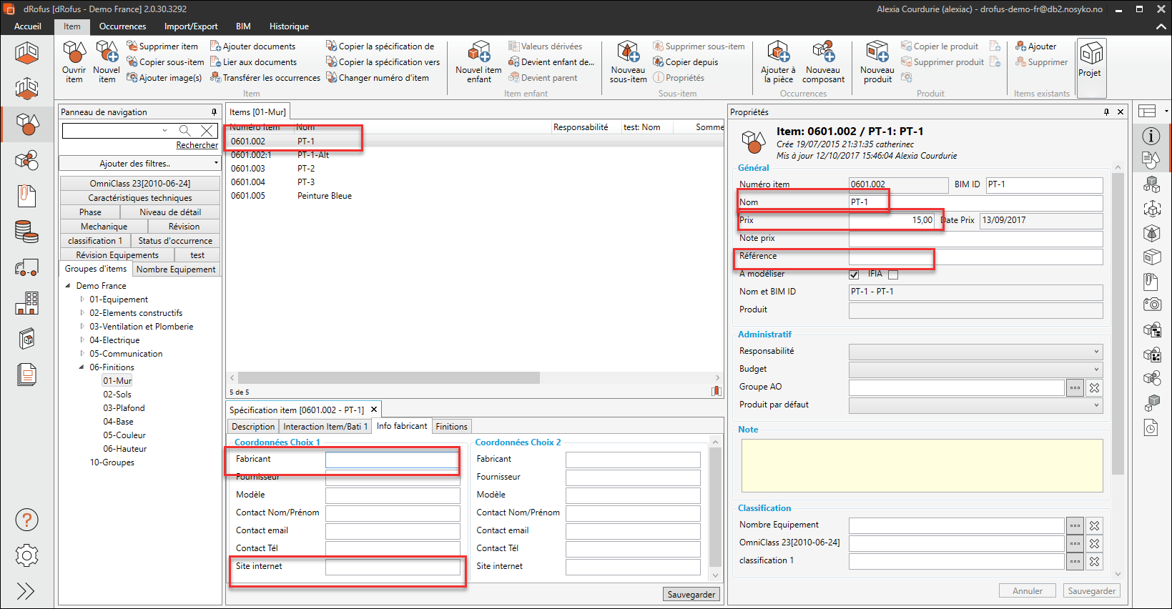Uncheck the A modéliser checkbox
This screenshot has width=1172, height=609.
[854, 274]
